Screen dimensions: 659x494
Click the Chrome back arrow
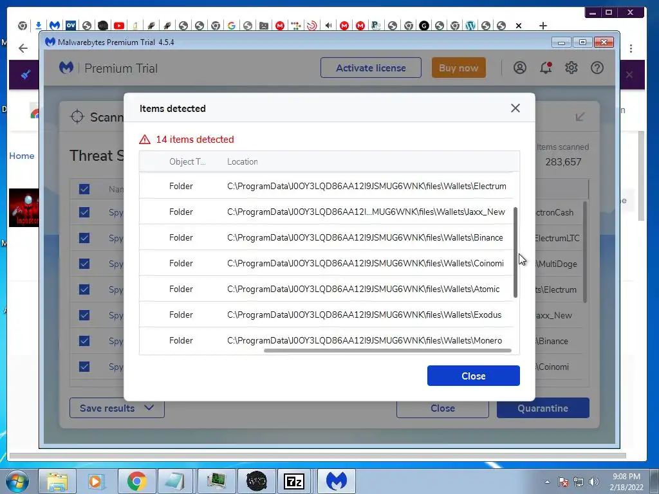pyautogui.click(x=23, y=48)
